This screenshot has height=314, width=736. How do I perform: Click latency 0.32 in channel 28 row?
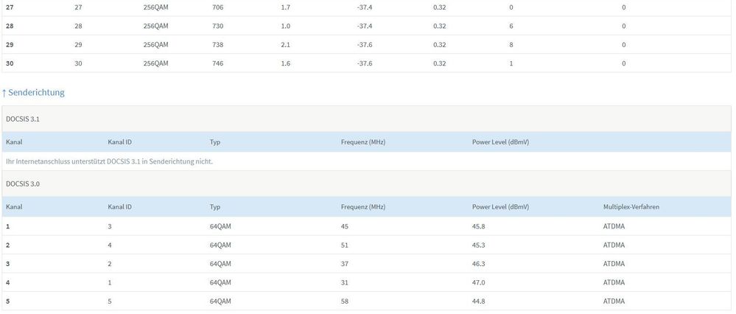click(x=440, y=26)
